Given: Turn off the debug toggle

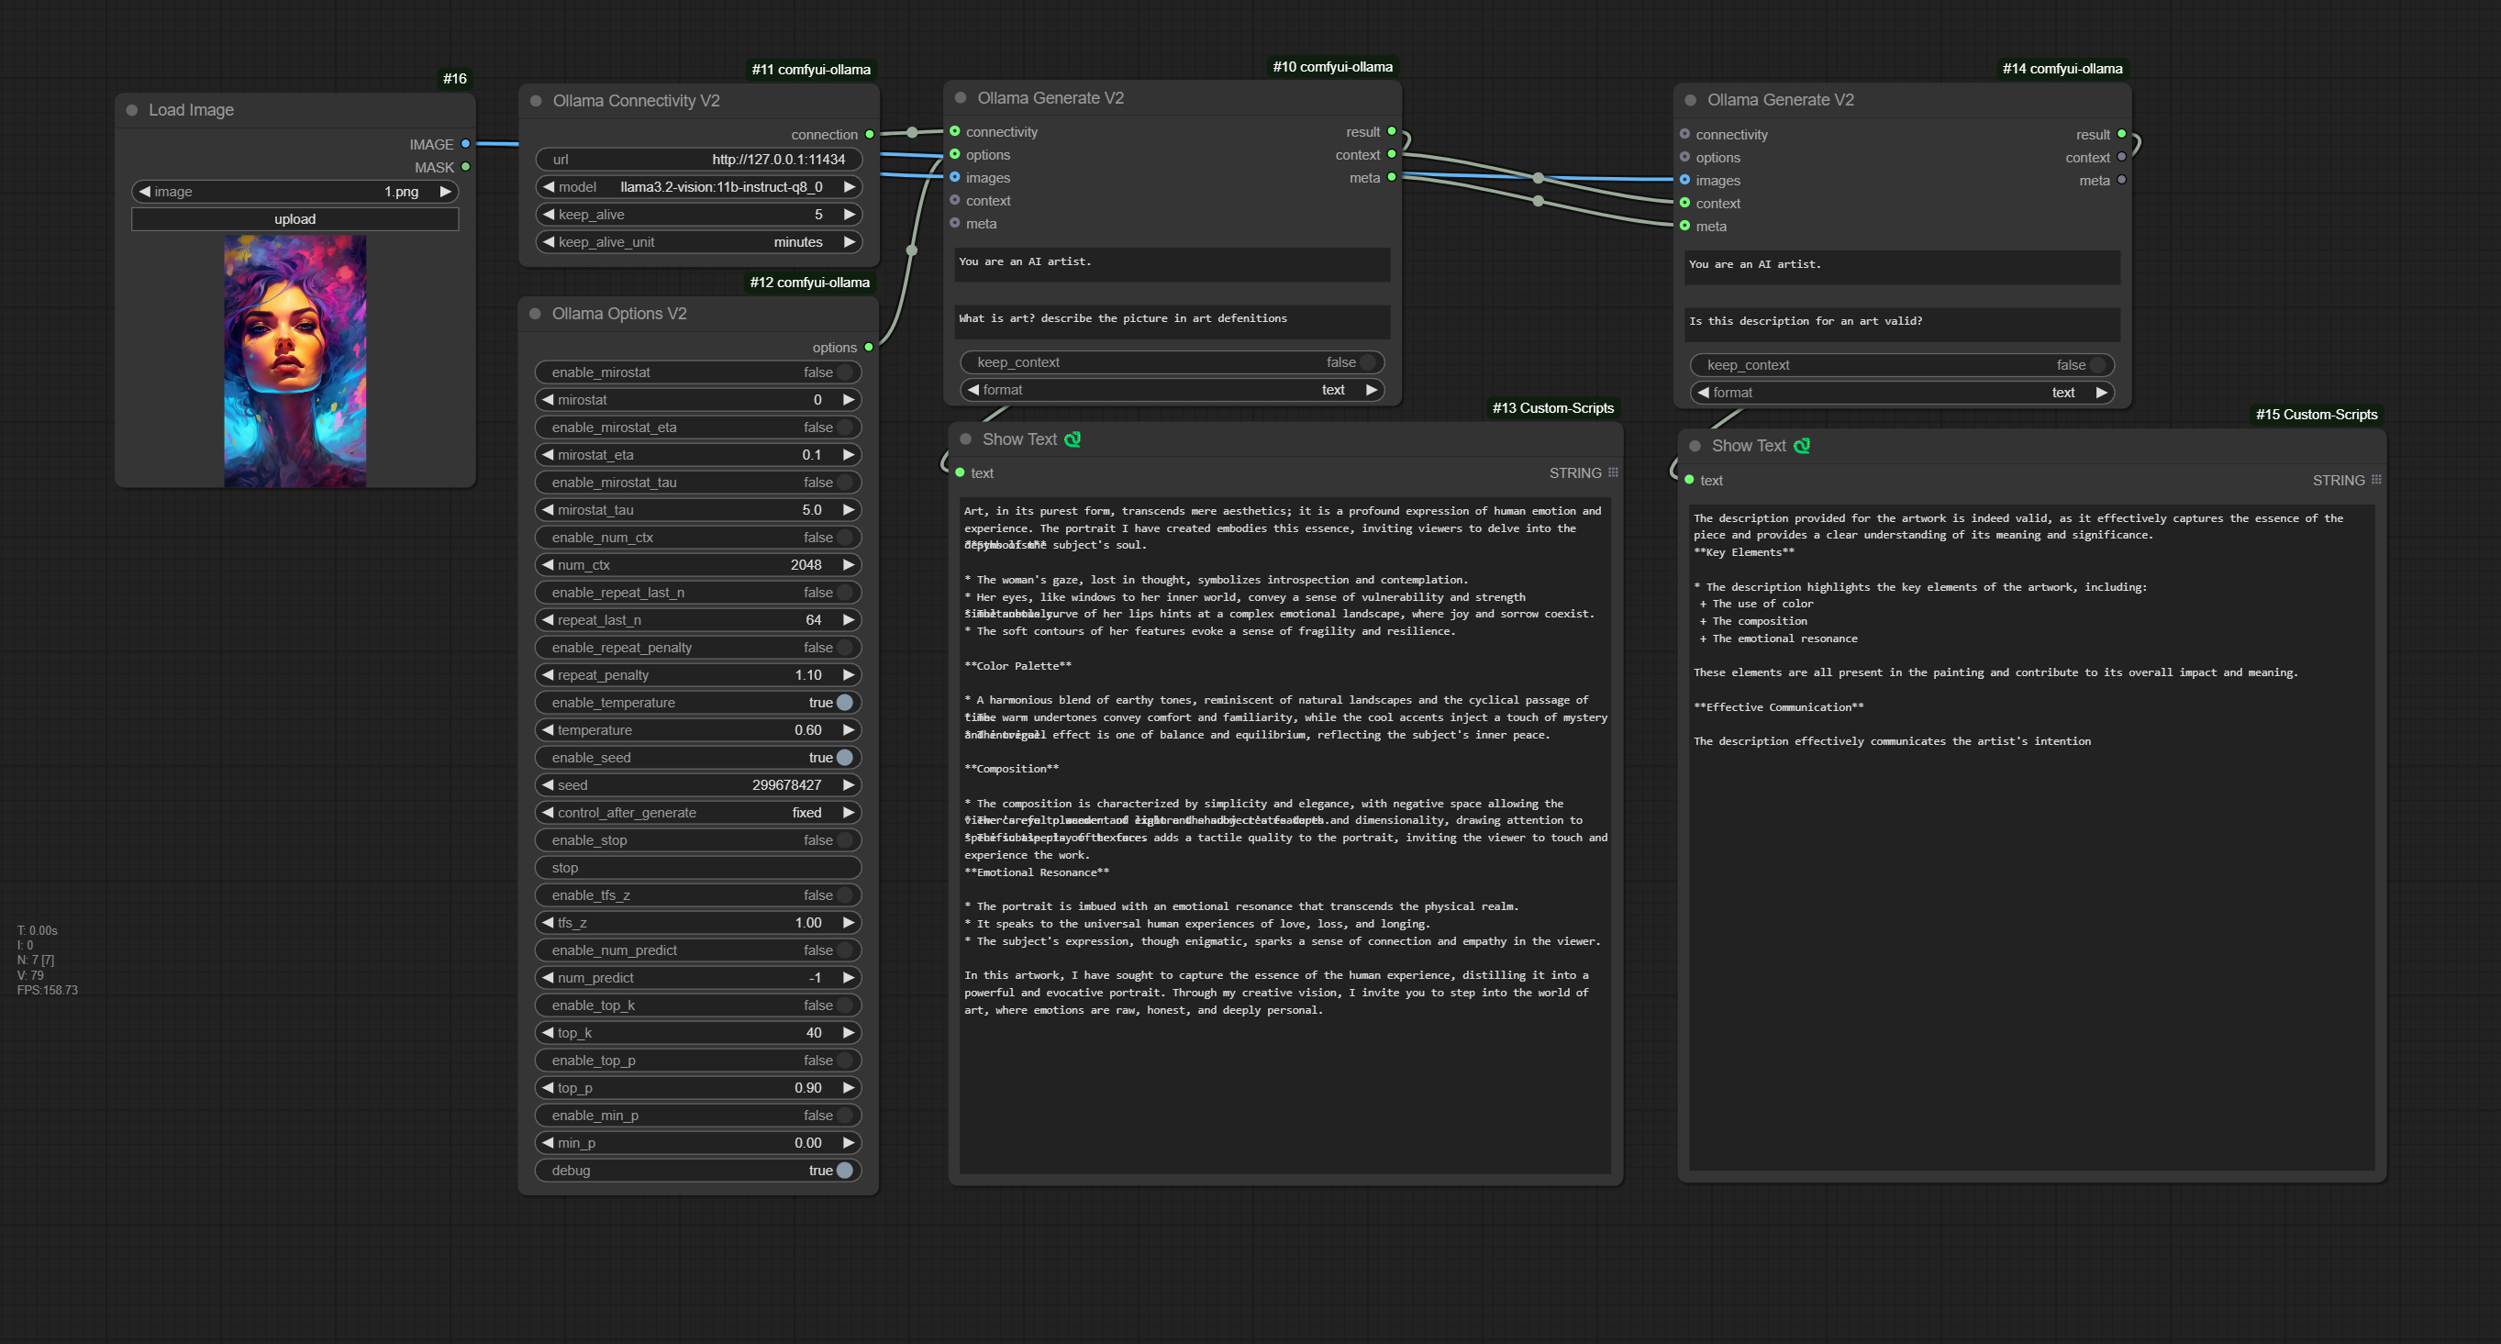Looking at the screenshot, I should [x=845, y=1171].
